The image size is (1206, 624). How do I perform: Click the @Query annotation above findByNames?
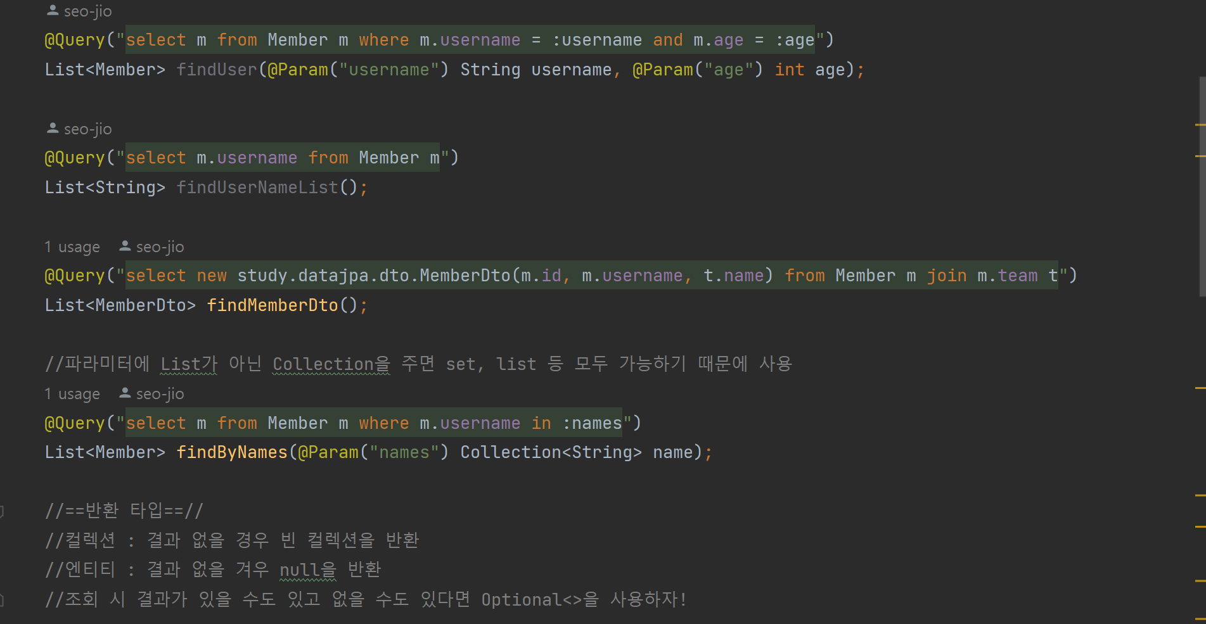pos(75,423)
